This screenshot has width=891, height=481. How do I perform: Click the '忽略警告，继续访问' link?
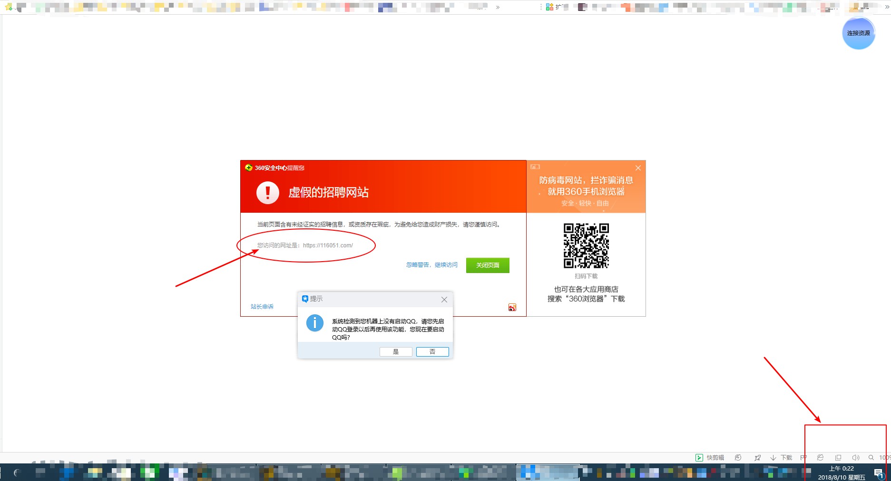click(x=431, y=265)
